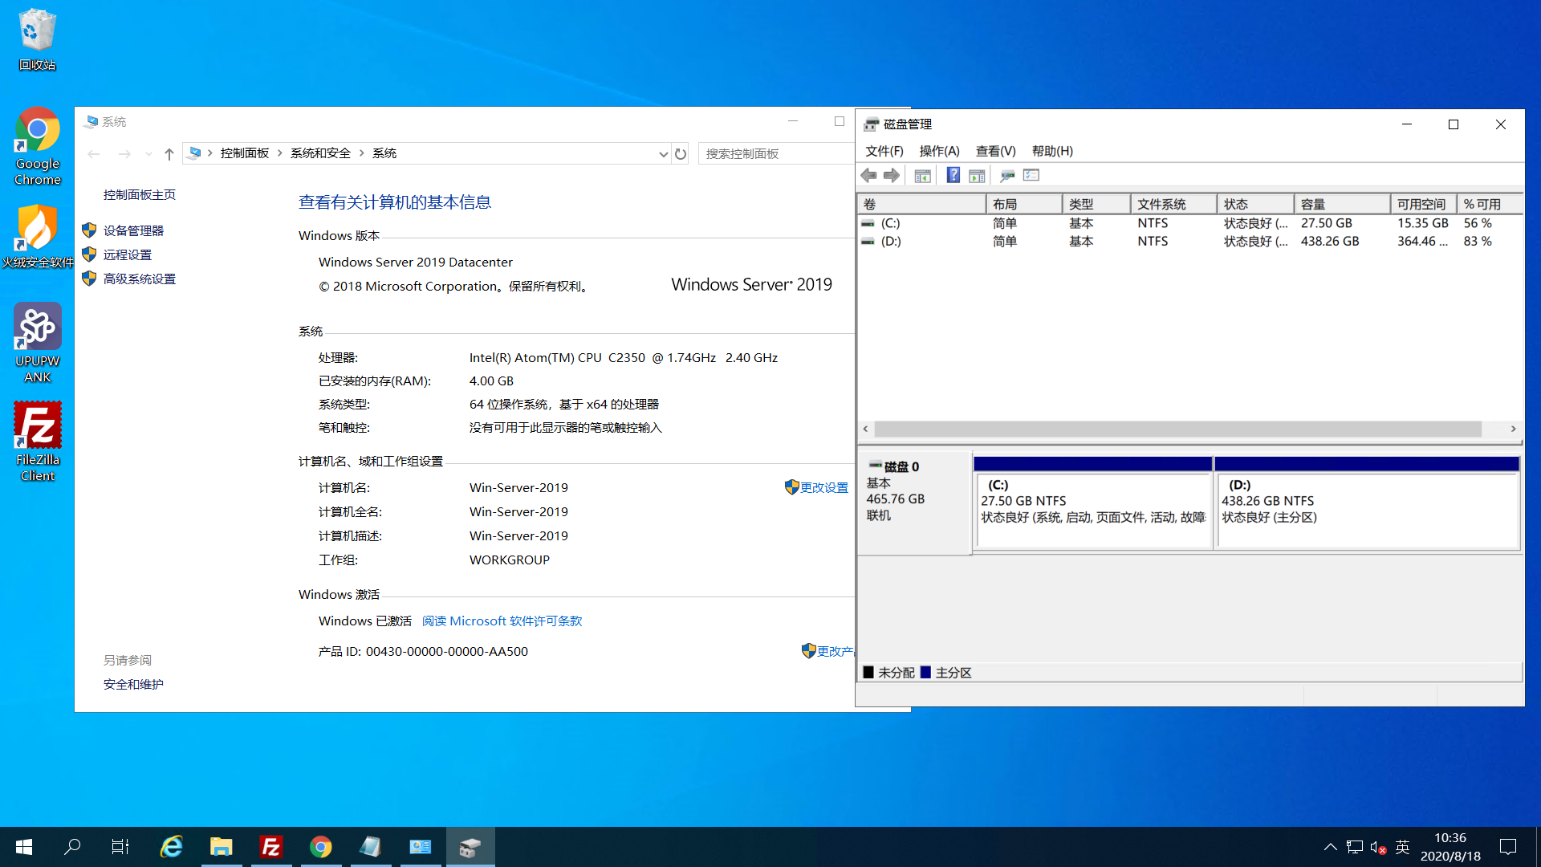Viewport: 1541px width, 867px height.
Task: Sort volumes by the 卷 column header
Action: [921, 204]
